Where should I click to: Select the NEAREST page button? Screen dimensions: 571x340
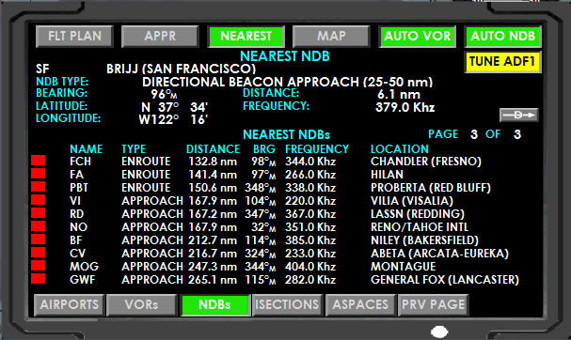[x=246, y=37]
